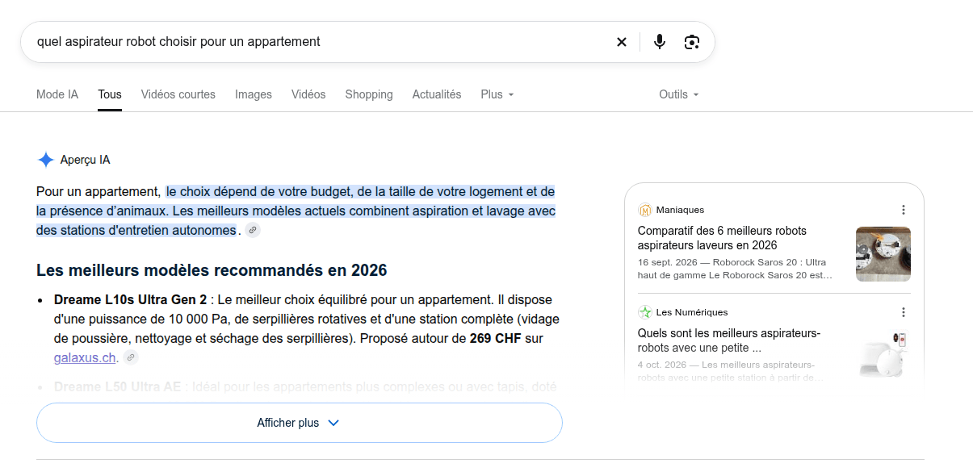Viewport: 973px width, 476px height.
Task: Click the Maniaques site favicon
Action: coord(644,210)
